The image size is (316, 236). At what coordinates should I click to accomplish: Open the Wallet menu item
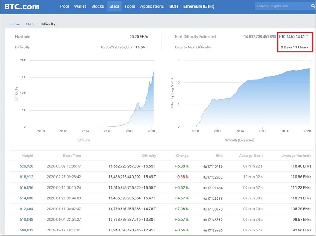coord(80,7)
